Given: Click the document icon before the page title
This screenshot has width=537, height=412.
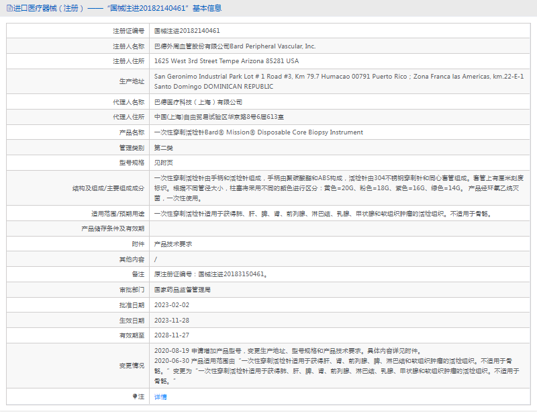Looking at the screenshot, I should (7, 8).
